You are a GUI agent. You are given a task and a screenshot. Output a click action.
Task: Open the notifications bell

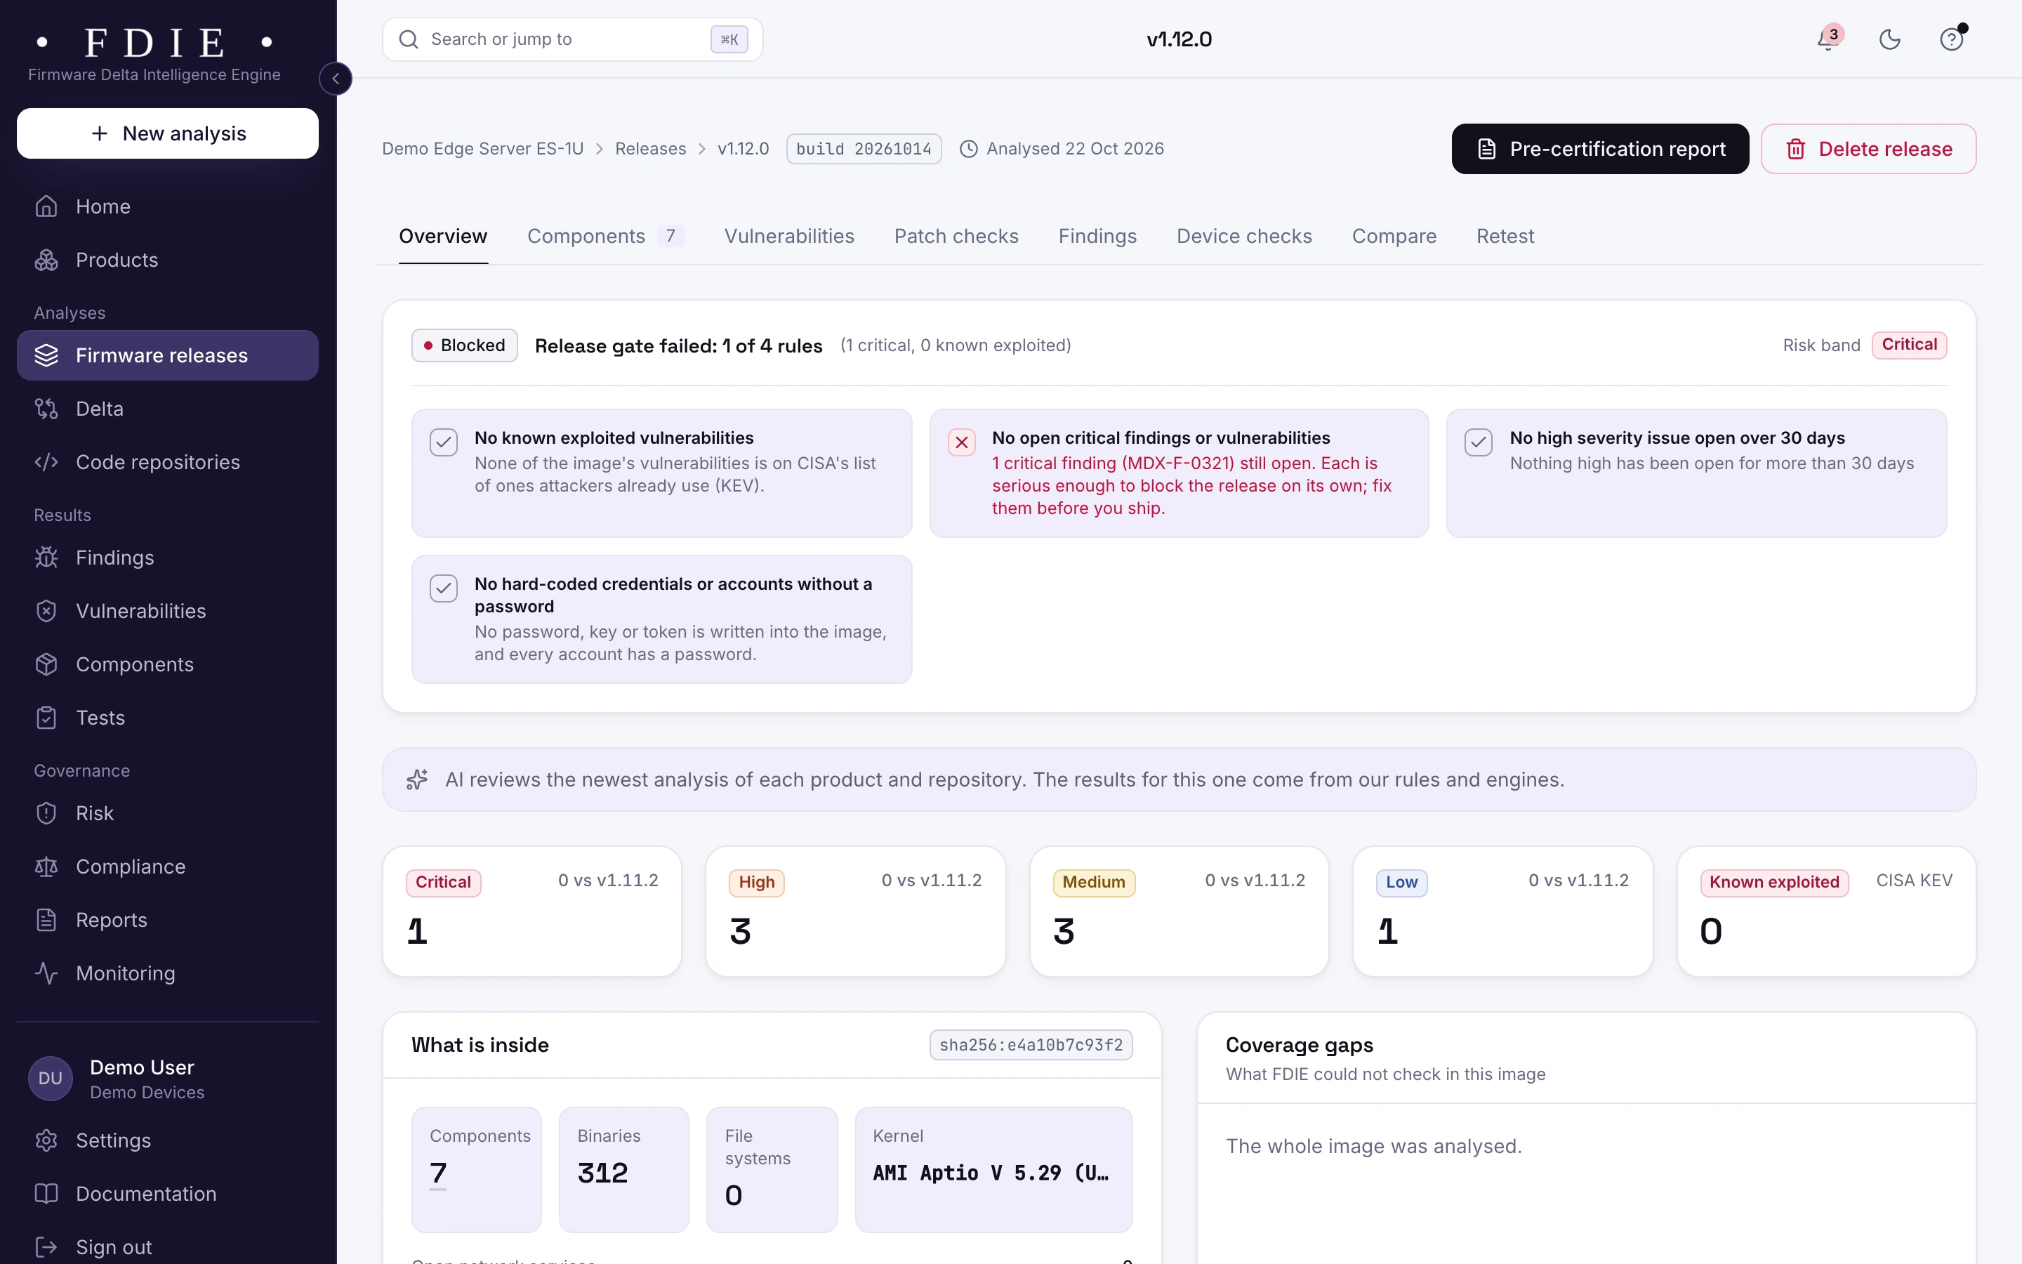(x=1828, y=39)
